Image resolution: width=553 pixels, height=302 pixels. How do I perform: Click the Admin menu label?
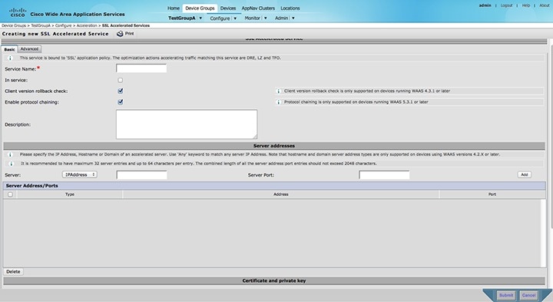pyautogui.click(x=281, y=18)
